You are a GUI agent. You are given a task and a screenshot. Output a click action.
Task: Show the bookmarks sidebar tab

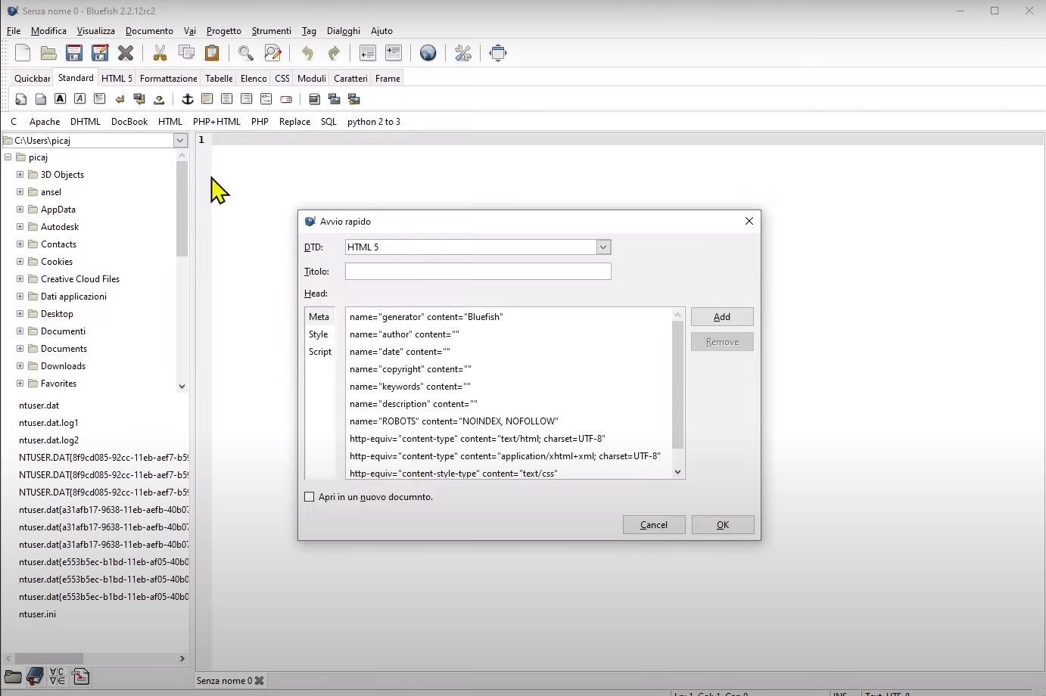pos(35,676)
